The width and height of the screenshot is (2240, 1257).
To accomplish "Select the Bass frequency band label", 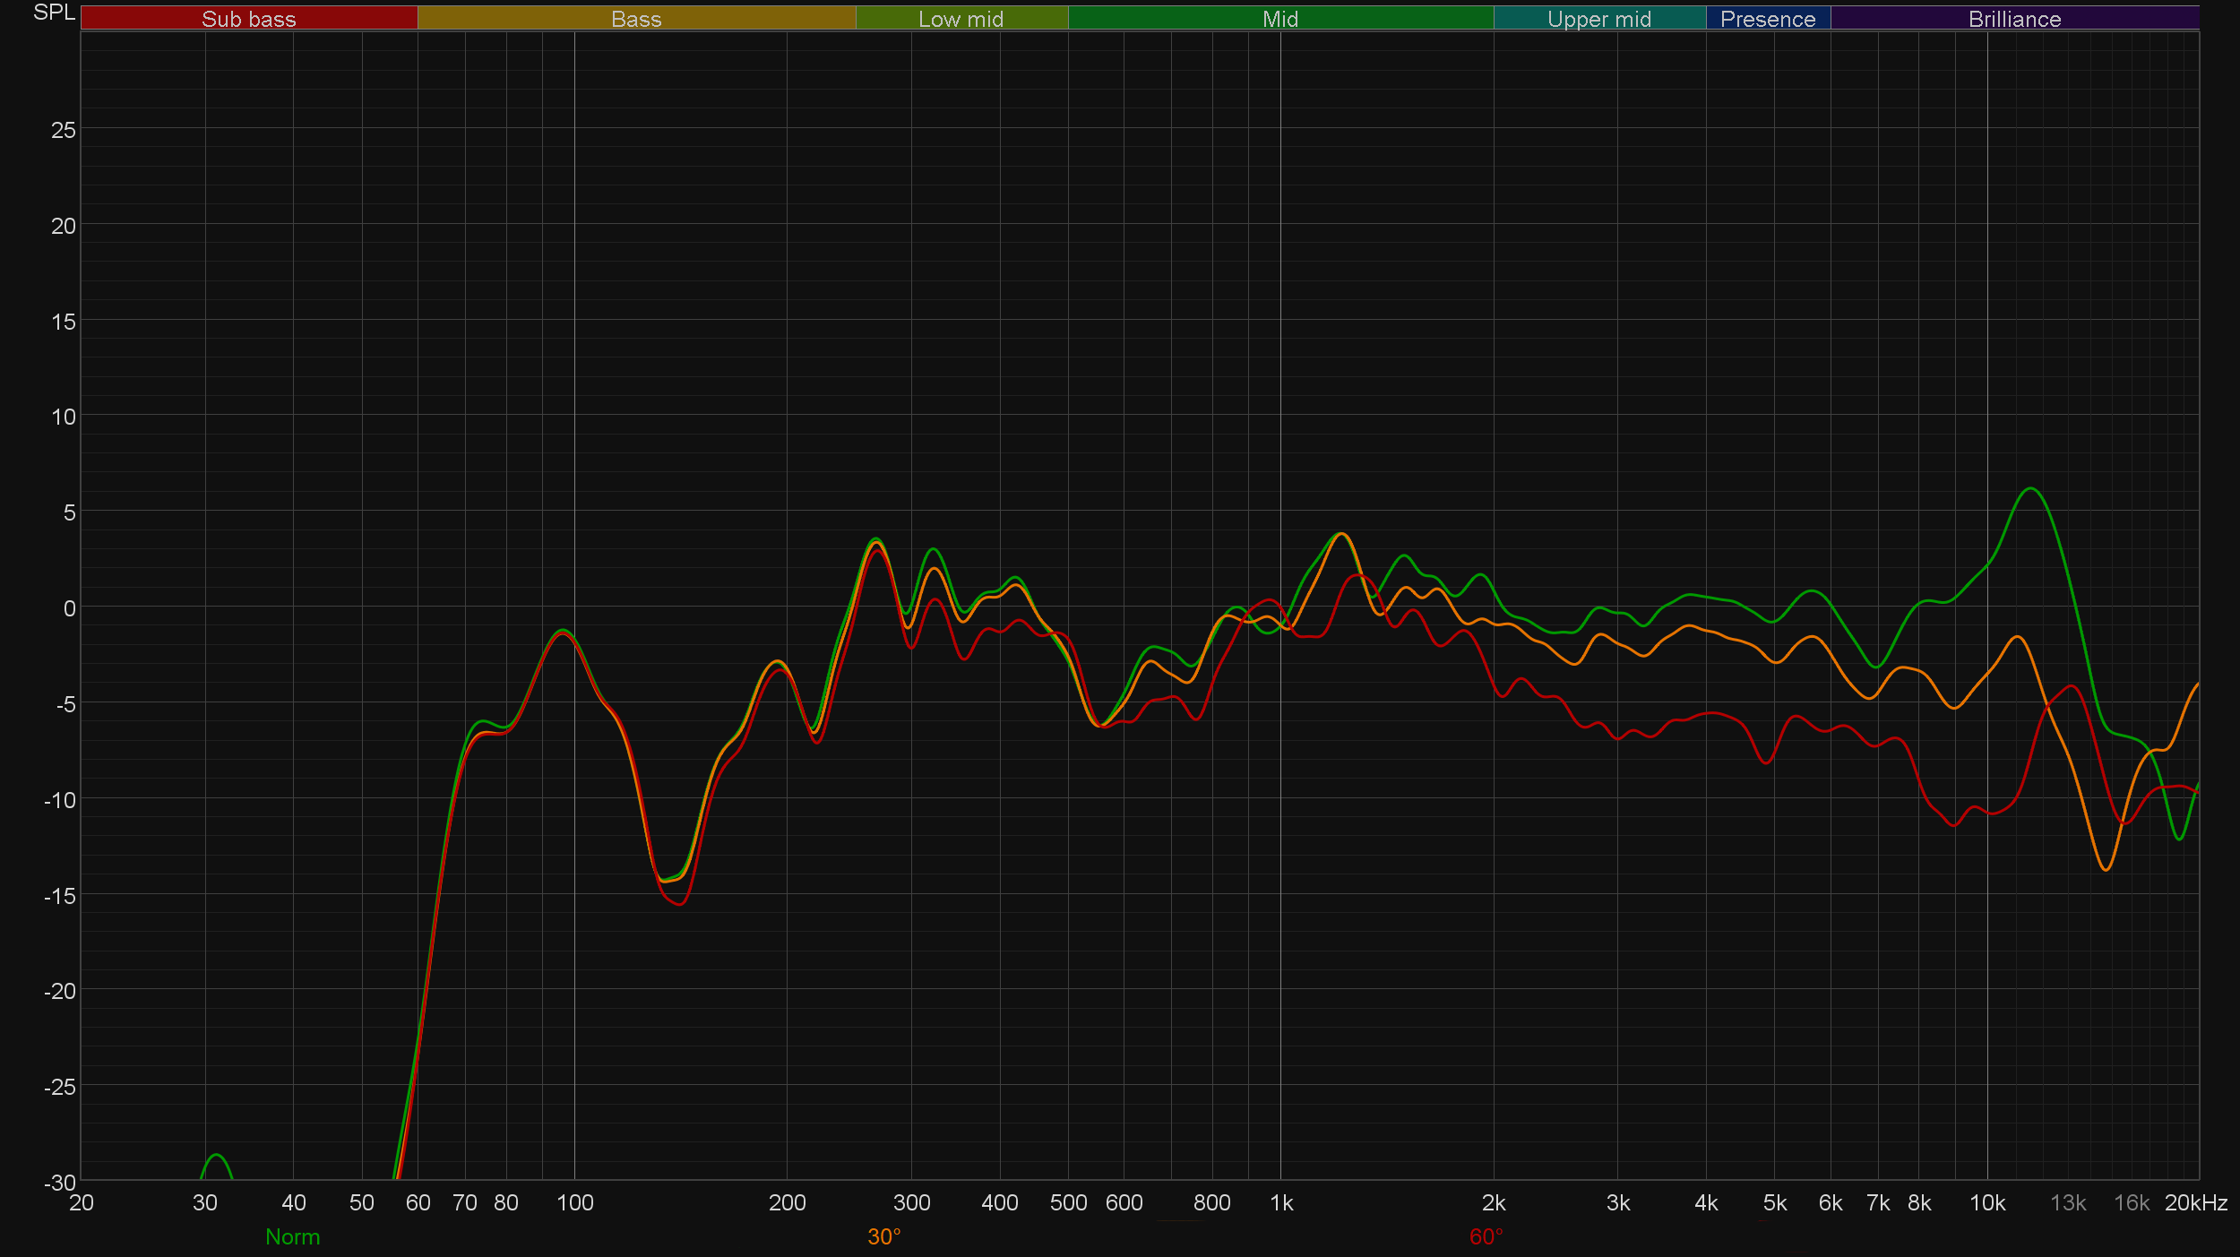I will pyautogui.click(x=636, y=19).
